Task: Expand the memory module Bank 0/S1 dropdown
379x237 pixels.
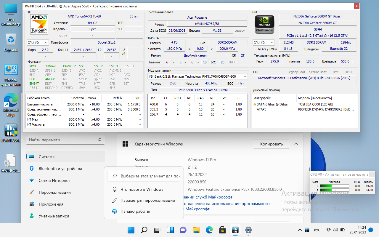Action: click(x=198, y=76)
